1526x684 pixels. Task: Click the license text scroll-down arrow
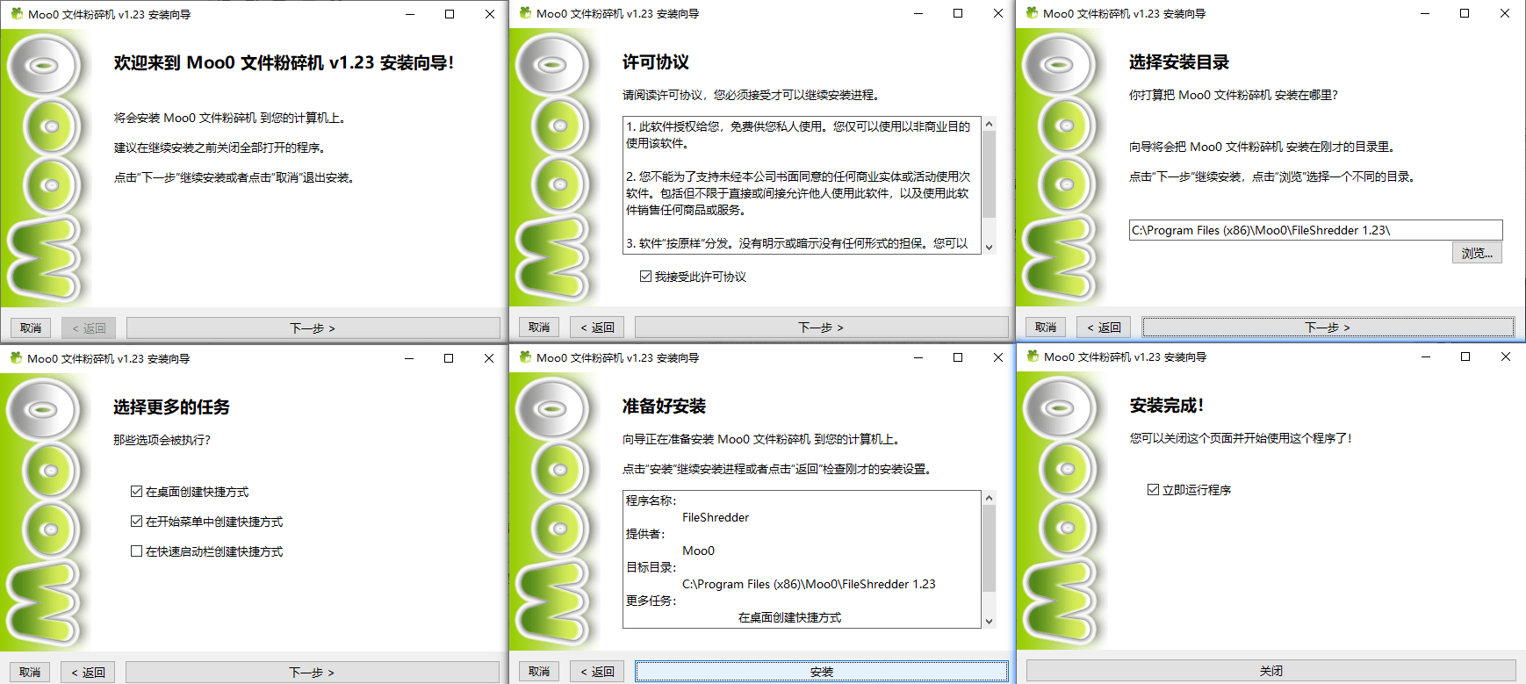[989, 247]
